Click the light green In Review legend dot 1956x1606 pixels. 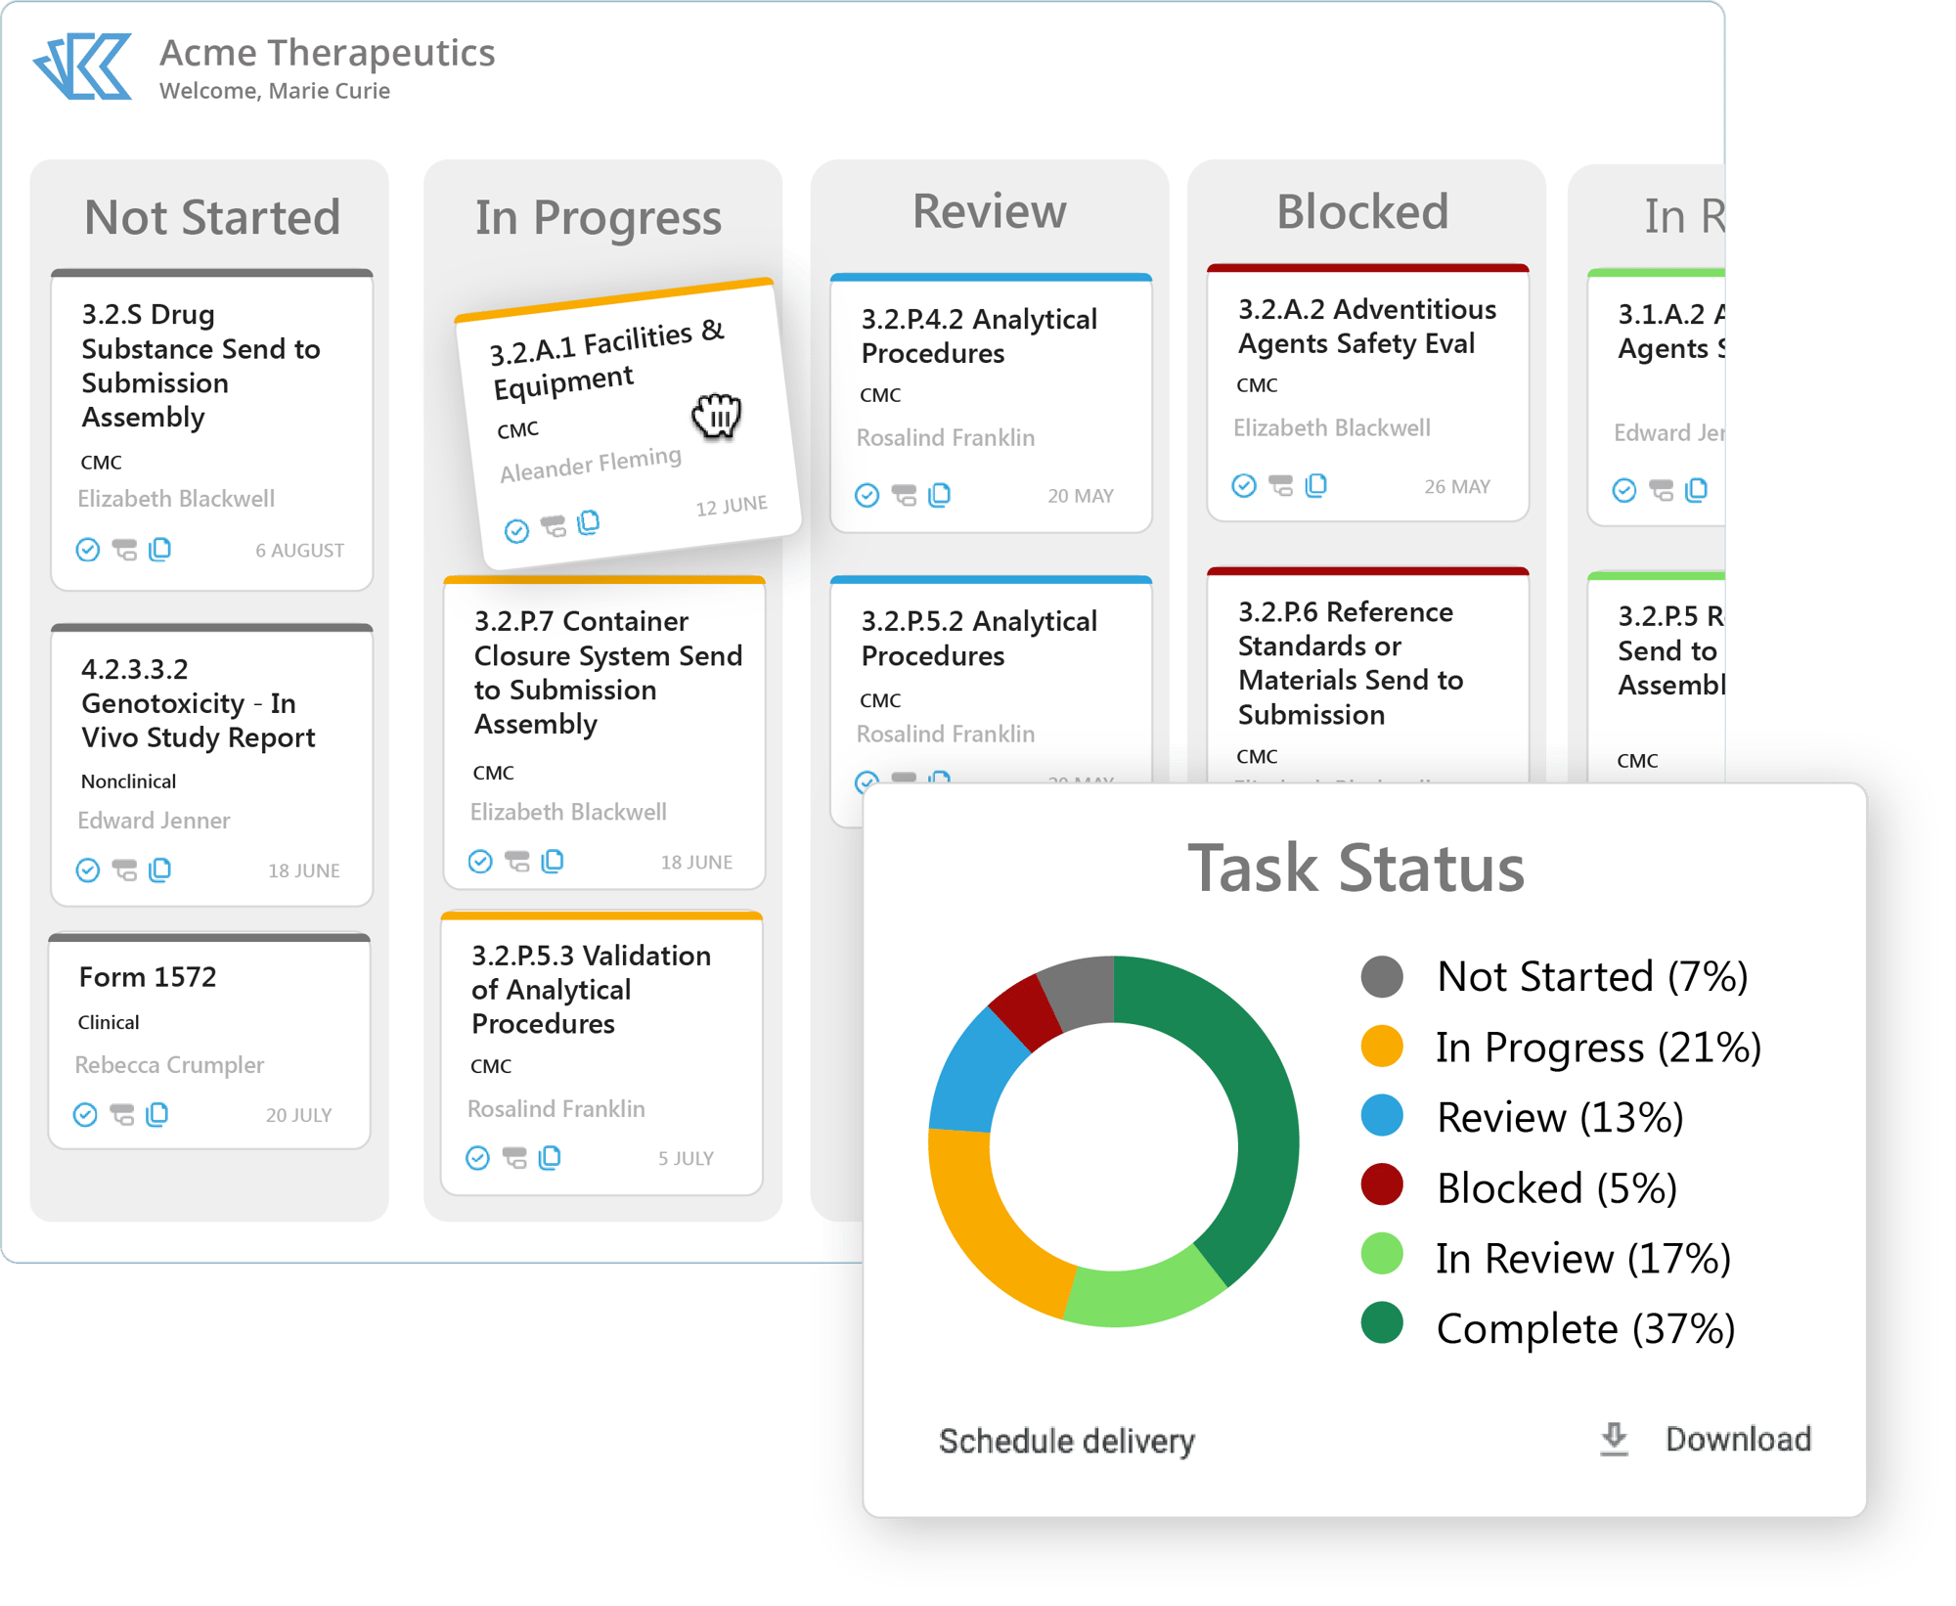1382,1254
